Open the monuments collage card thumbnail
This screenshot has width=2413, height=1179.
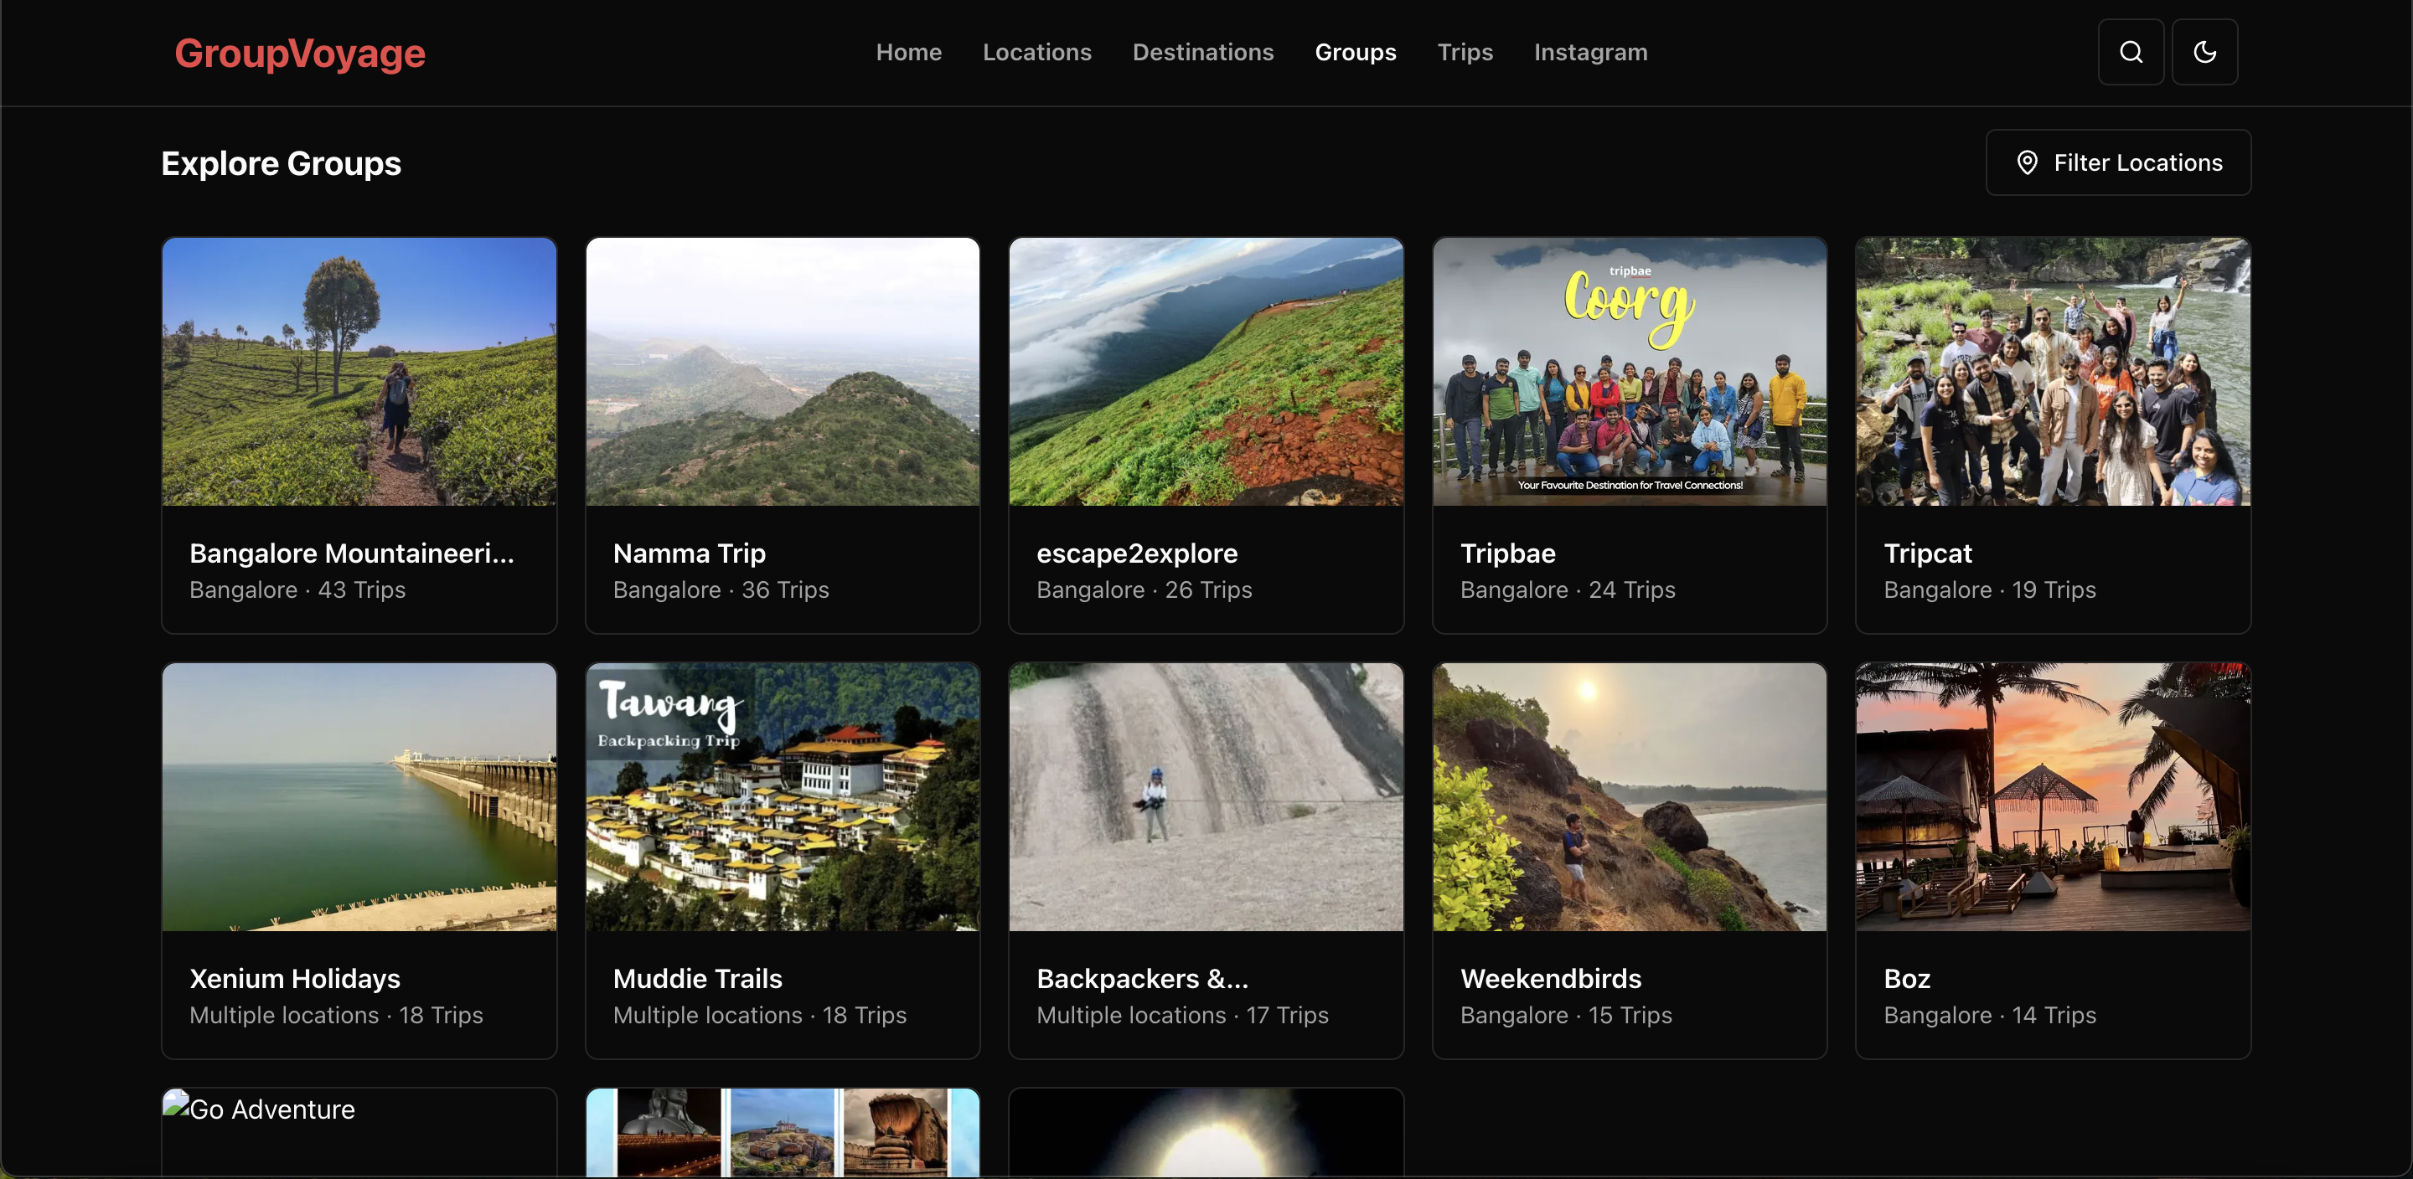coord(783,1132)
